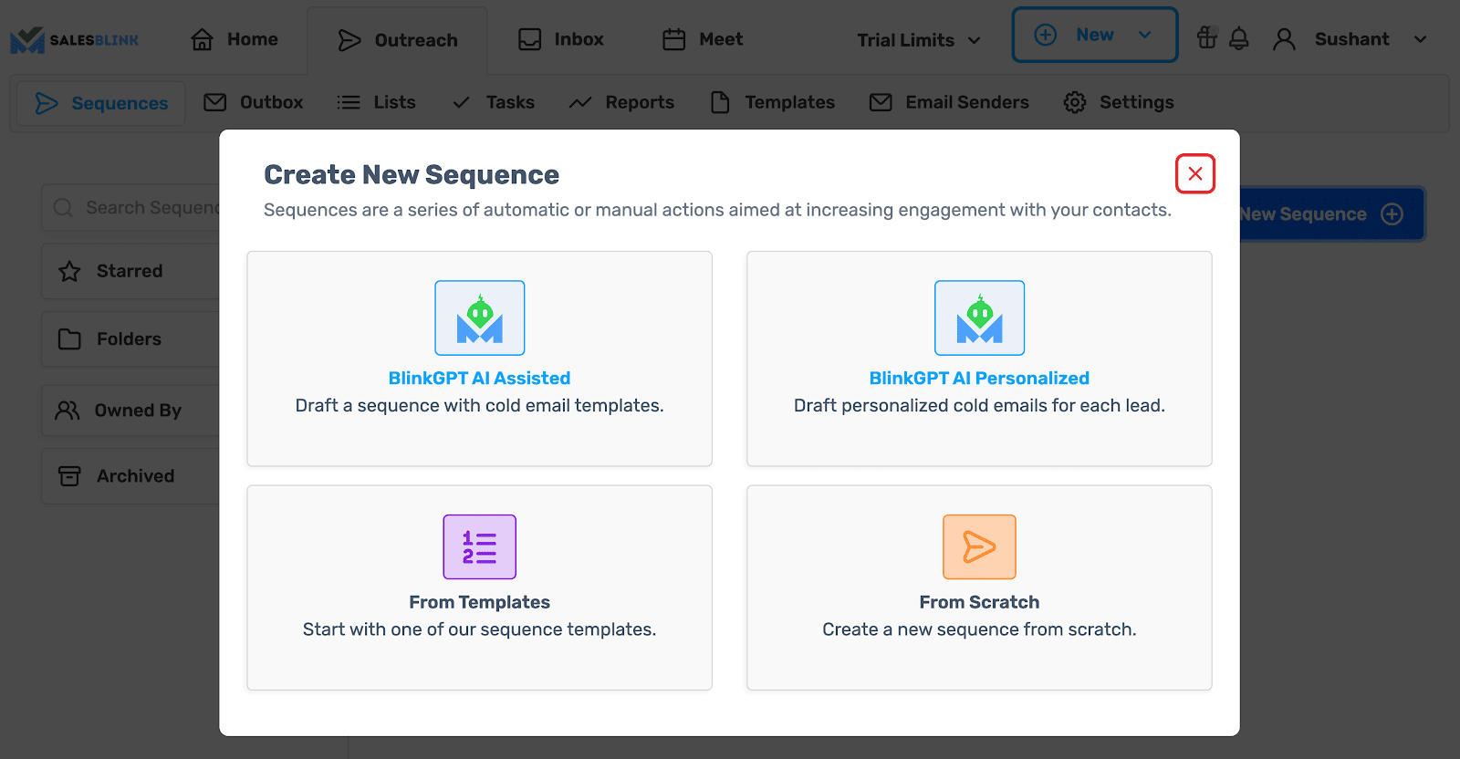Click the Email Senders envelope icon
The image size is (1460, 759).
pyautogui.click(x=881, y=102)
